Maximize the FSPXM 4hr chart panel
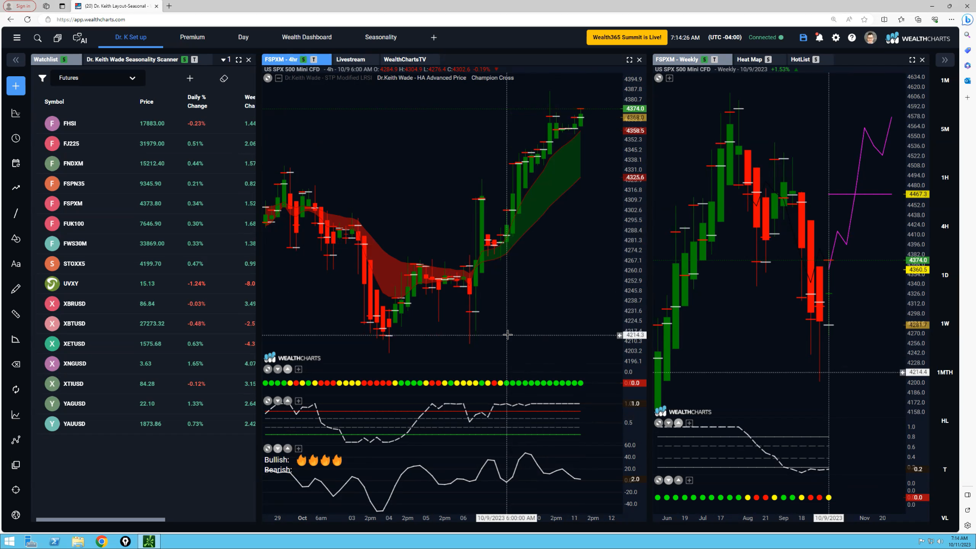The height and width of the screenshot is (549, 976). [629, 60]
